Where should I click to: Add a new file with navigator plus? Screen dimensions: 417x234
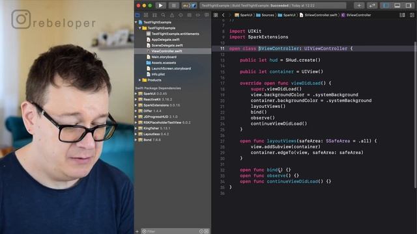click(137, 231)
